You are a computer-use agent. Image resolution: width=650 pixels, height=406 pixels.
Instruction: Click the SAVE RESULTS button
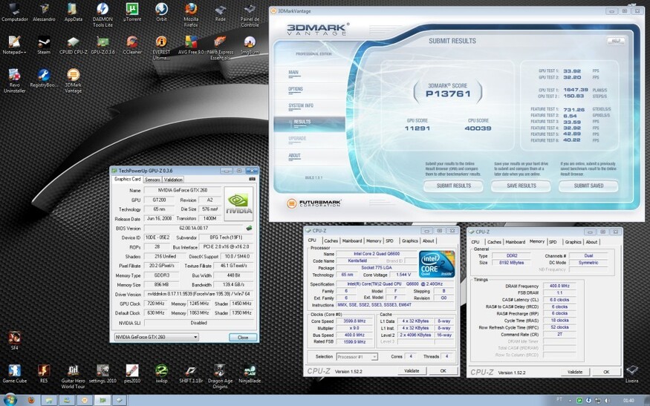521,186
